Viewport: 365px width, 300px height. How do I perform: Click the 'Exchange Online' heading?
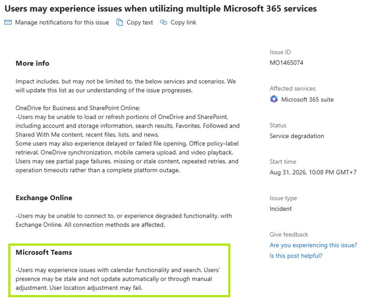coord(44,198)
